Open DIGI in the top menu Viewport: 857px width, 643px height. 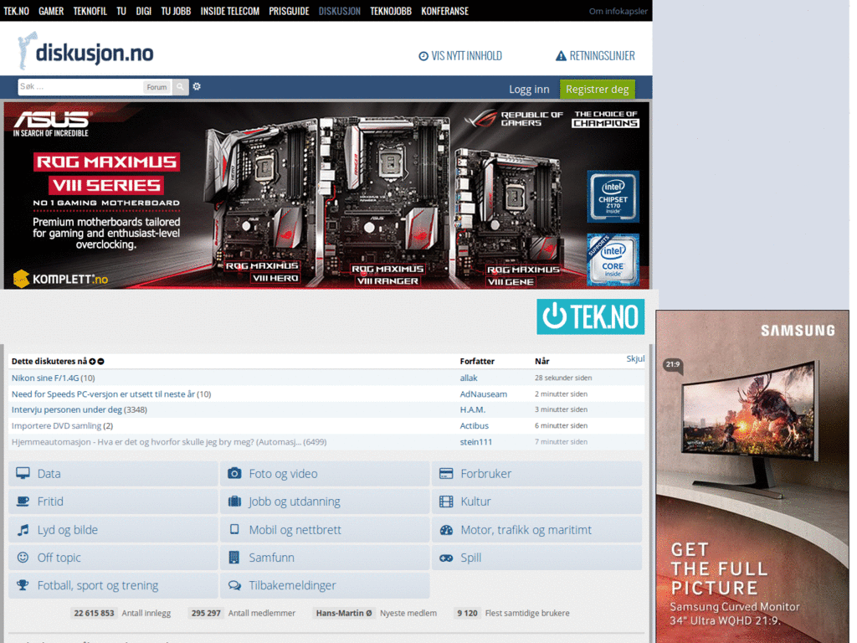144,11
